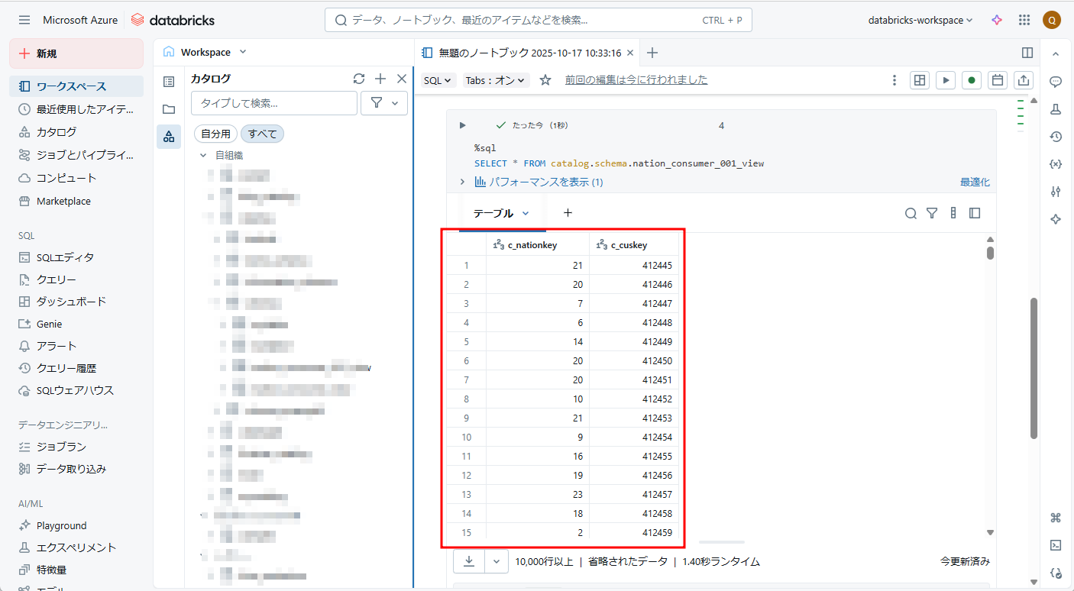Open the results table filter icon
This screenshot has width=1074, height=591.
click(932, 214)
